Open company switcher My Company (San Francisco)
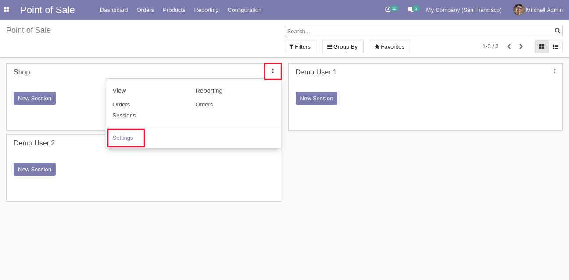This screenshot has height=280, width=569. pos(464,10)
